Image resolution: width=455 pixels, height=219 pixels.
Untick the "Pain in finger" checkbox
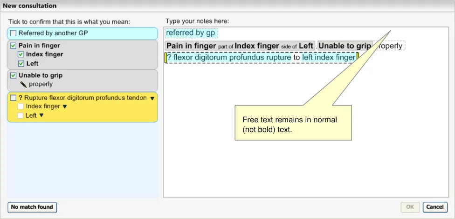coord(14,46)
